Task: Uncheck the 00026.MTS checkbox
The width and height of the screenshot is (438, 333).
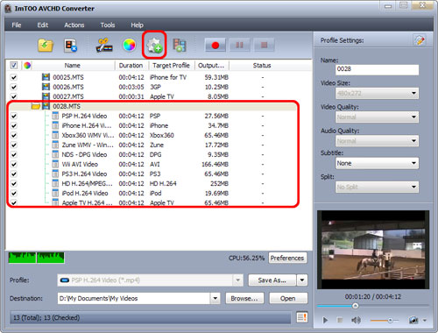Action: pos(14,87)
